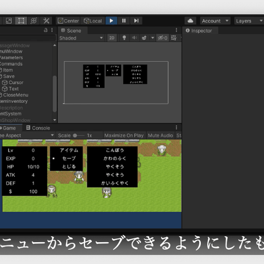The image size is (264, 264).
Task: Click the Play button
Action: click(x=111, y=21)
